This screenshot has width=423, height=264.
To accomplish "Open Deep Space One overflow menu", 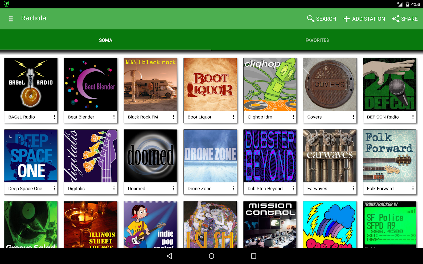I will [x=54, y=188].
